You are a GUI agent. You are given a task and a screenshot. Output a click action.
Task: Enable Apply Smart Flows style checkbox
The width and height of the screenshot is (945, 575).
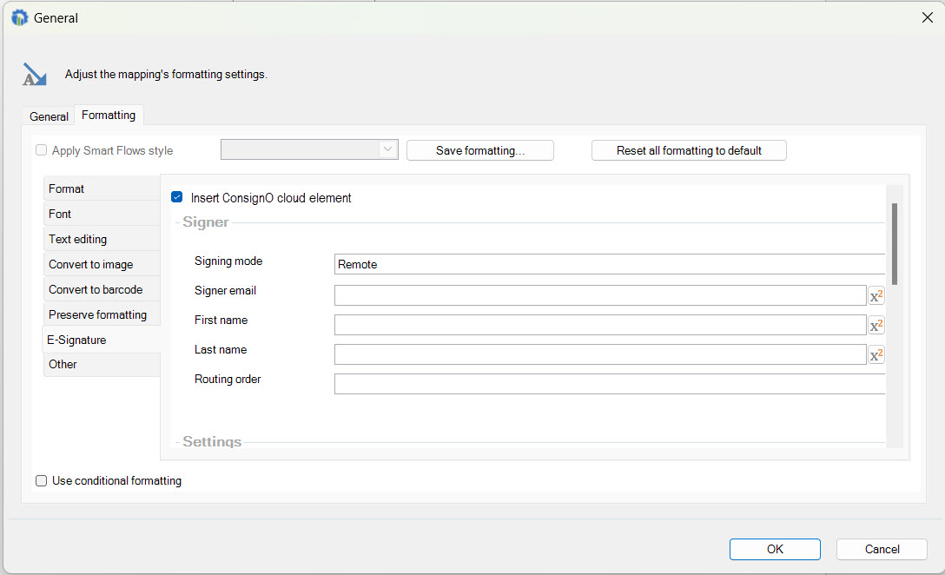pyautogui.click(x=41, y=150)
